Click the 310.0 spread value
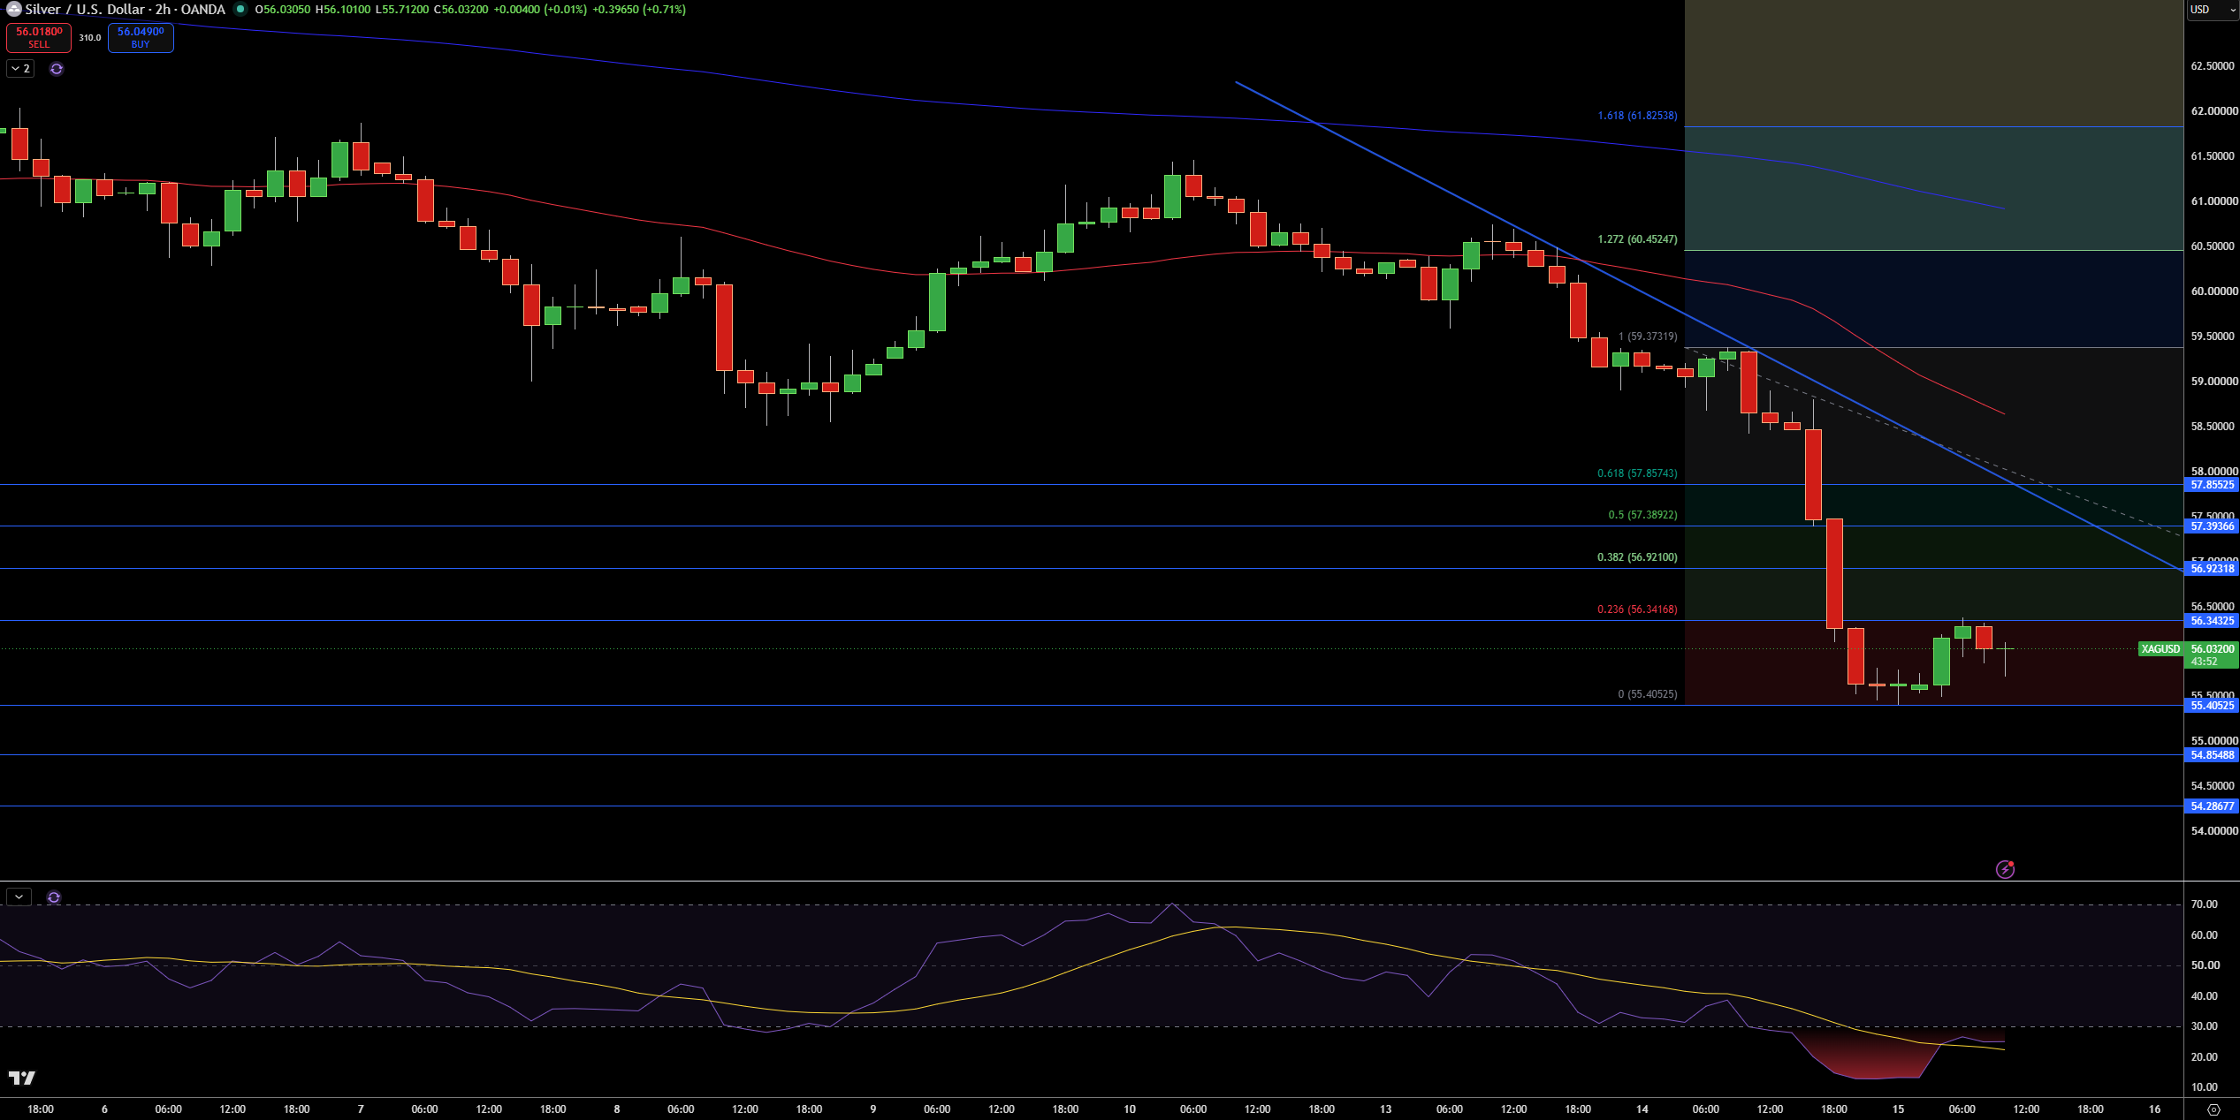The image size is (2240, 1120). 89,38
